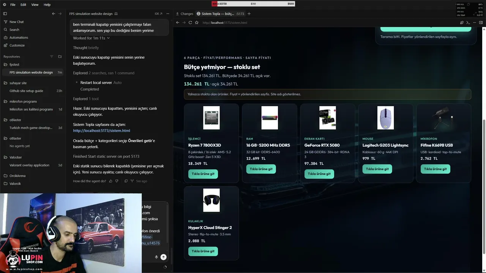Screen dimensions: 486x273
Task: Open Mikrofon ses kalitesi programı chat
Action: [33, 109]
